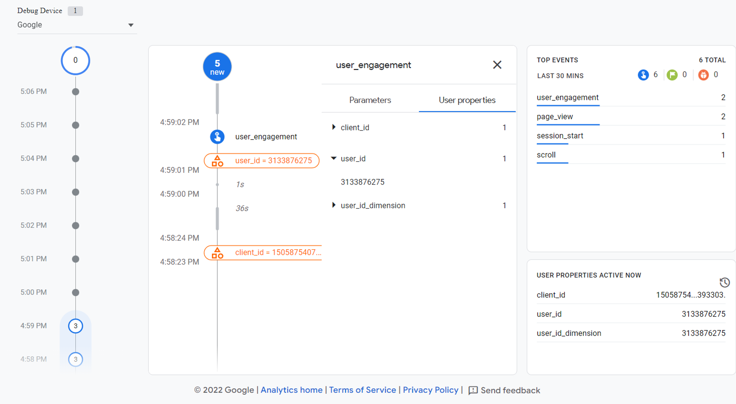This screenshot has width=736, height=404.
Task: Click the user_id property shapes icon
Action: (217, 161)
